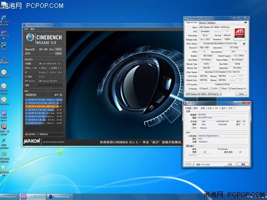Select the orange highlighted ranking row
267x200 pixels.
pos(44,106)
